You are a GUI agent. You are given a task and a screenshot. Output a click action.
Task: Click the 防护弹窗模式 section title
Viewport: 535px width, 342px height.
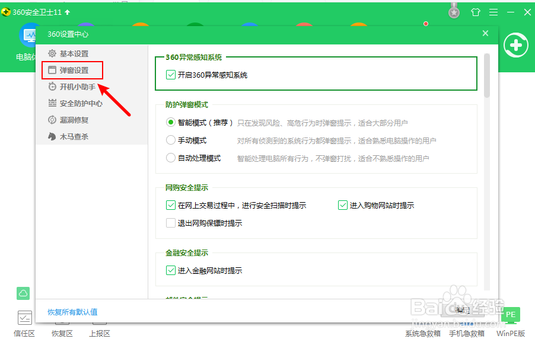(187, 105)
